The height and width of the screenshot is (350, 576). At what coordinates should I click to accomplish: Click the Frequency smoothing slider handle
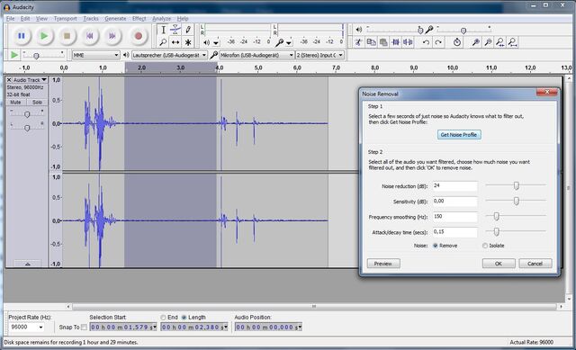pos(496,217)
